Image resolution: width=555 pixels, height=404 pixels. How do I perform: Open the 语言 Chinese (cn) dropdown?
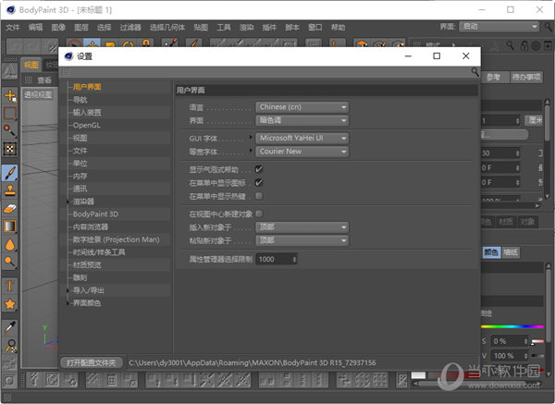click(x=302, y=107)
